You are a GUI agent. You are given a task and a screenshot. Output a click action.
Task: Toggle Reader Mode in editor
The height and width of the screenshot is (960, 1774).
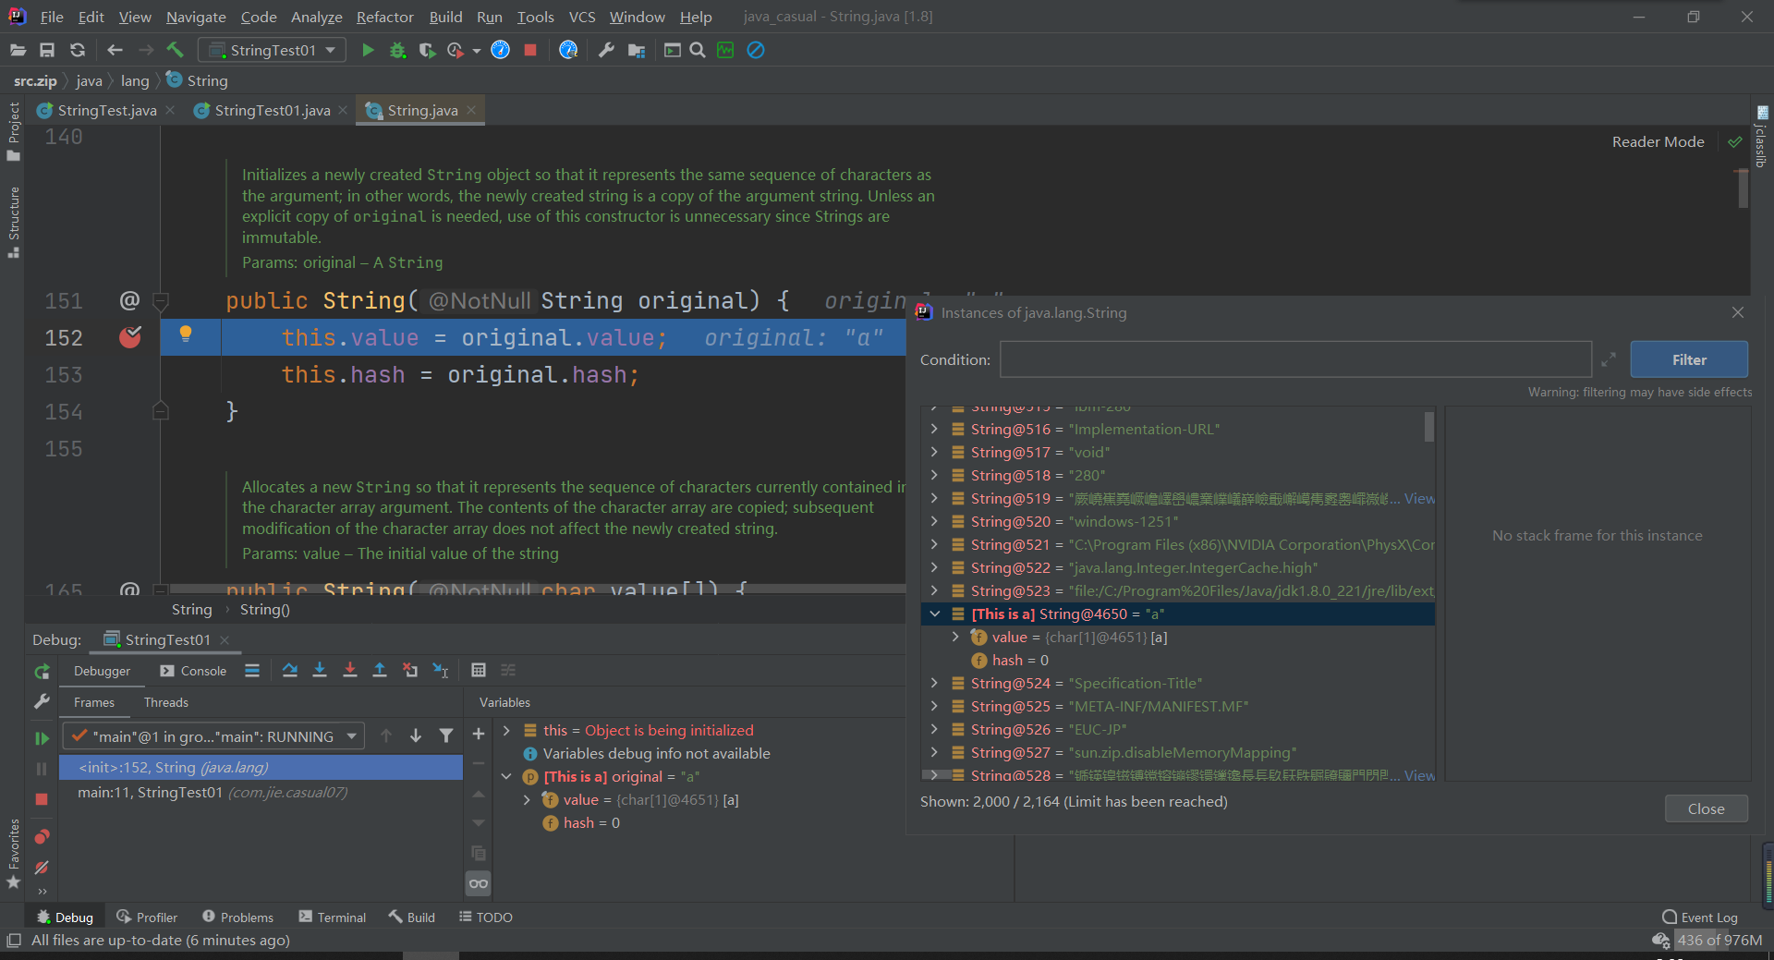click(1658, 141)
